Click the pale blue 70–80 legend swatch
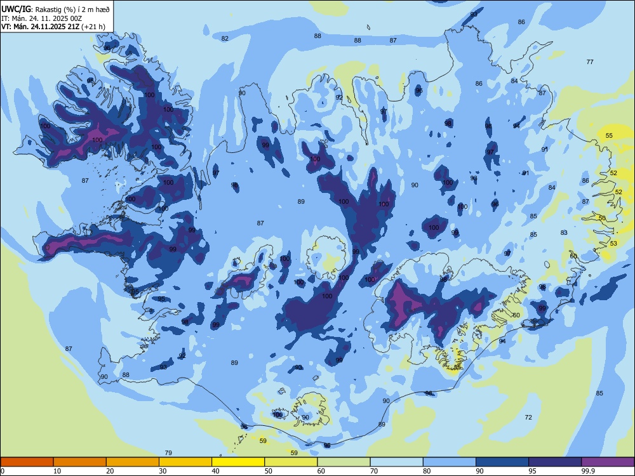635x476 pixels. pos(396,462)
